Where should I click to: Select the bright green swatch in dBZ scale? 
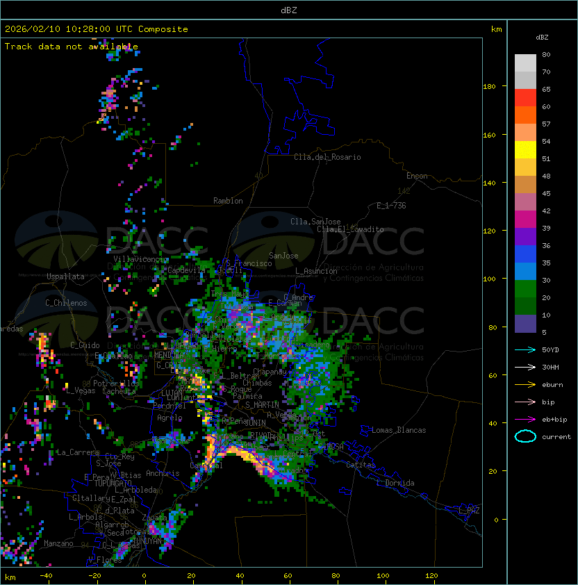pos(525,289)
